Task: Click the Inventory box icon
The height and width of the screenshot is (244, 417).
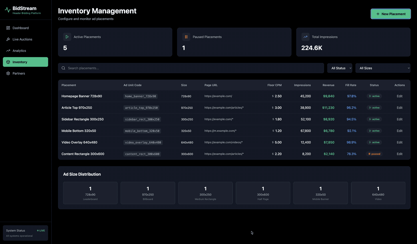Action: click(x=8, y=62)
